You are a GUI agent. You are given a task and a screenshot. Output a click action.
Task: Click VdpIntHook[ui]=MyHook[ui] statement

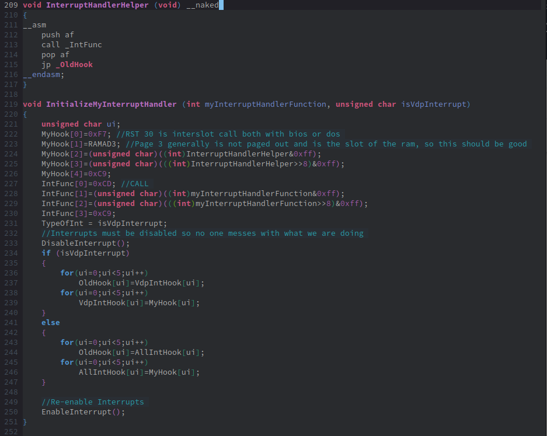point(139,303)
